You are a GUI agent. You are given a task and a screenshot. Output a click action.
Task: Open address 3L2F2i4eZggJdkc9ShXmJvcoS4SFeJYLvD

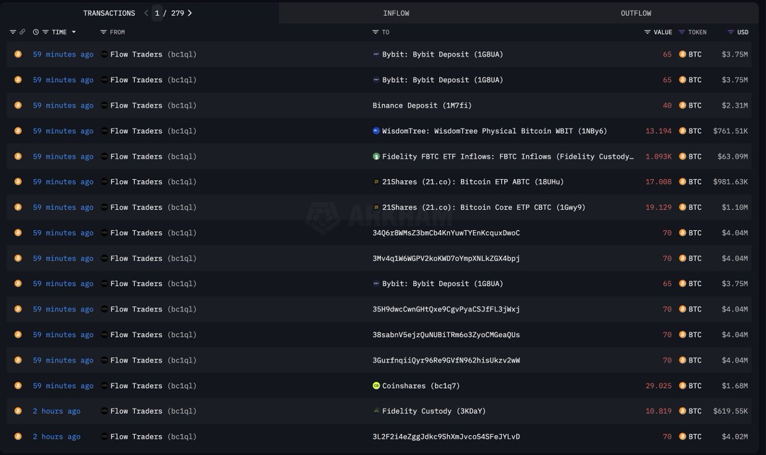pos(446,437)
